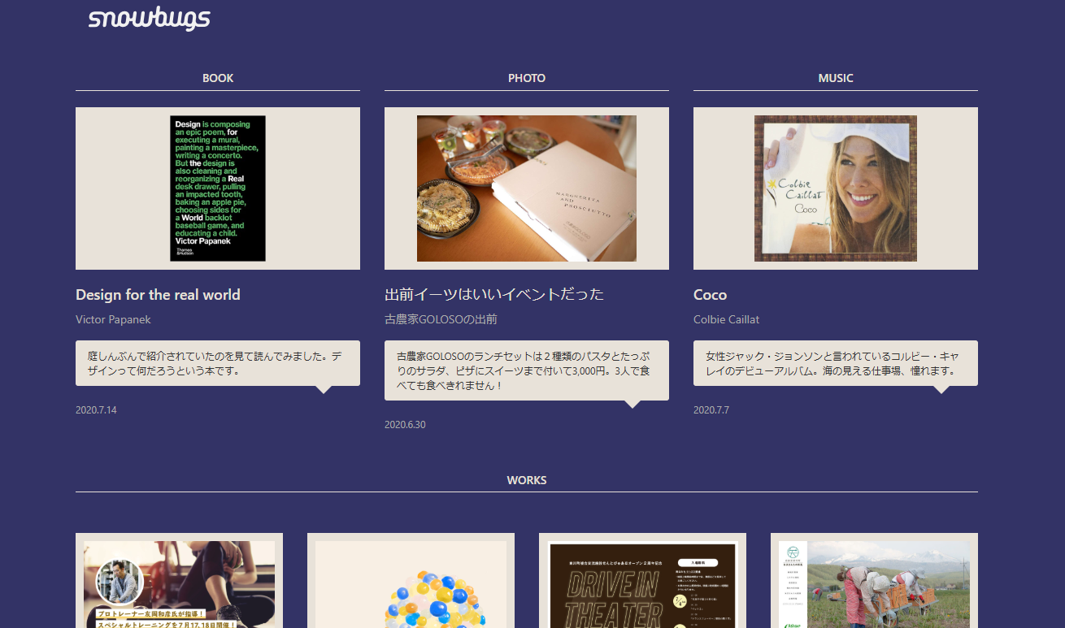Open the BOOK section heading
1065x628 pixels.
point(218,78)
